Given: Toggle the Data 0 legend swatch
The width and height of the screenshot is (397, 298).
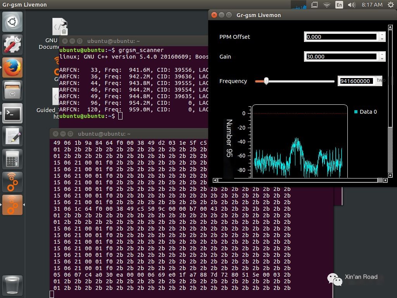Looking at the screenshot, I should (356, 112).
